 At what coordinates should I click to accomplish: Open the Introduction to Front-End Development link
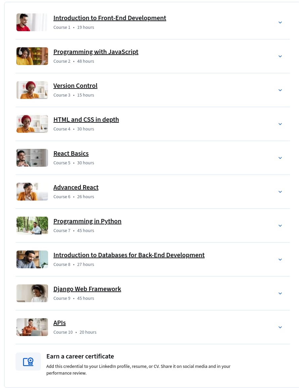coord(110,18)
